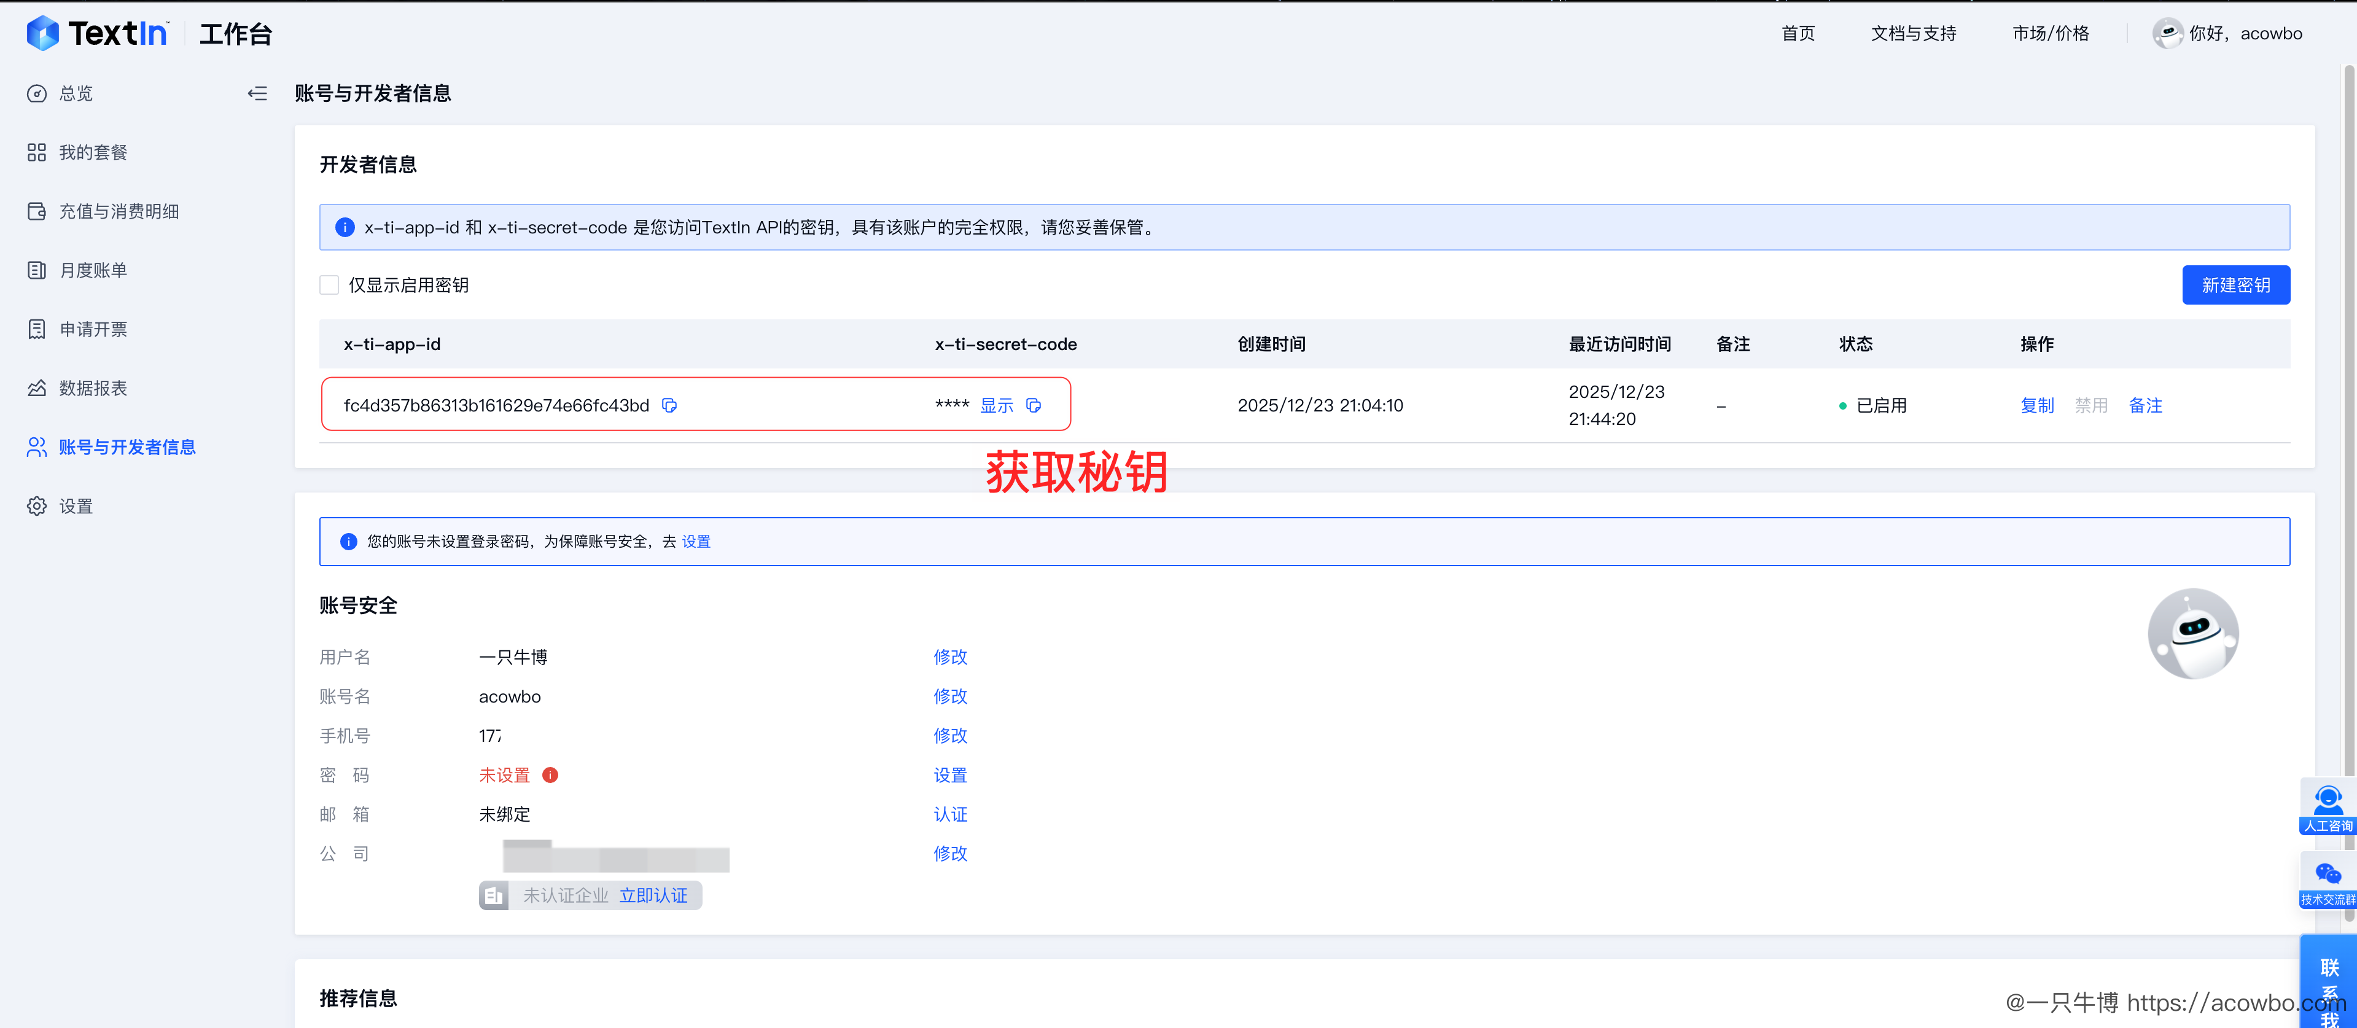
Task: Go to 充值与消费明细 page
Action: [x=118, y=211]
